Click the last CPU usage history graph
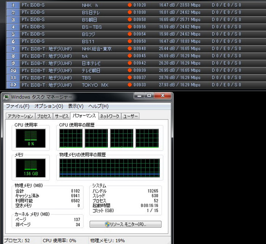This screenshot has height=244, width=266. click(147, 138)
